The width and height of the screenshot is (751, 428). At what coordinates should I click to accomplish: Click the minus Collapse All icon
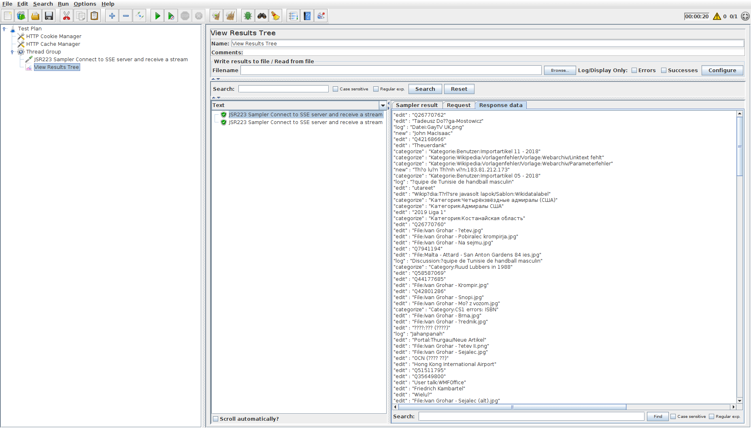click(126, 16)
